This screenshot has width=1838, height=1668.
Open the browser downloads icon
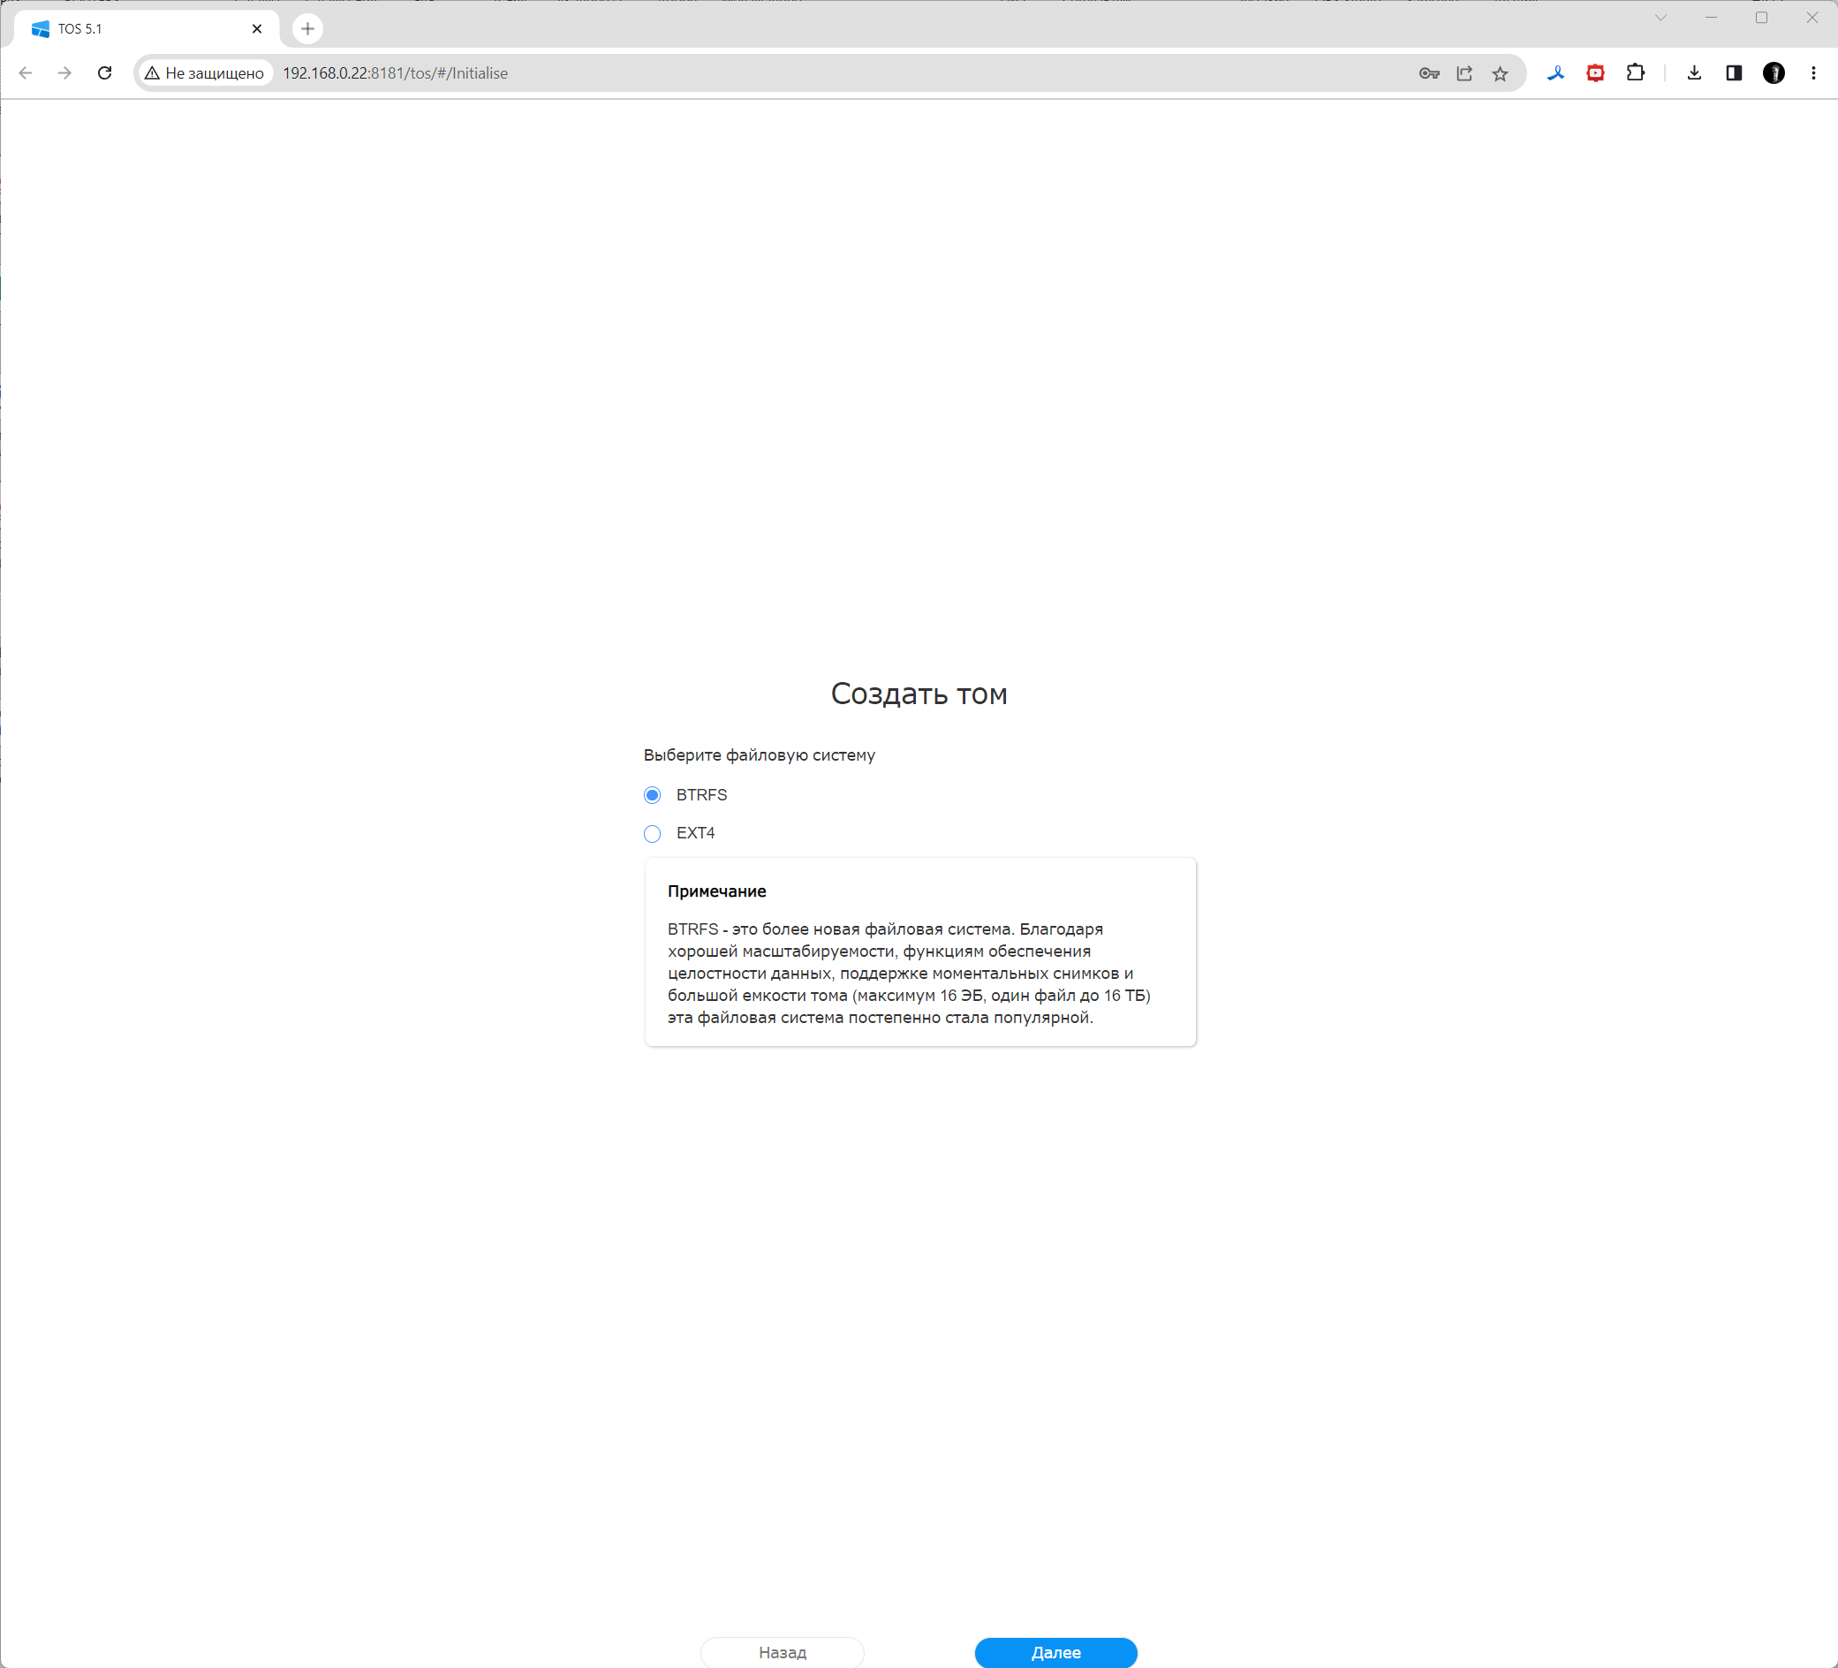1694,73
